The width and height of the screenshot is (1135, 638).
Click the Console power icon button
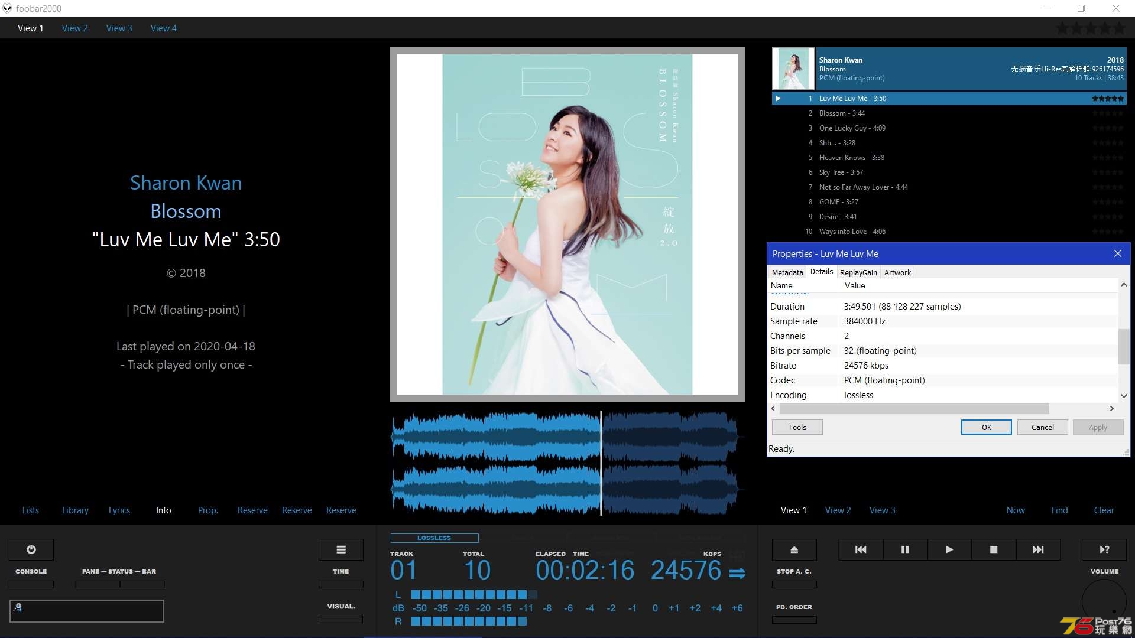point(31,549)
